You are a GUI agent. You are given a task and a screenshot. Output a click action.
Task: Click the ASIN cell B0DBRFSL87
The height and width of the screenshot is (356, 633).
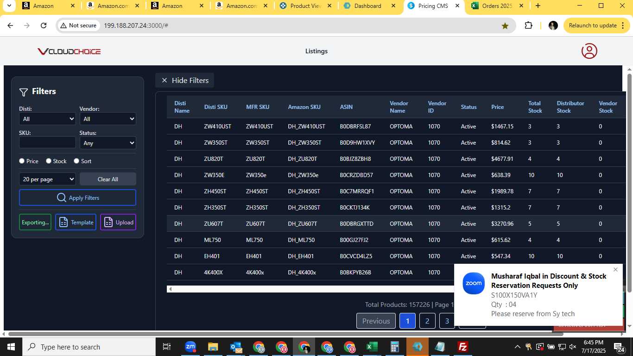[x=355, y=126]
